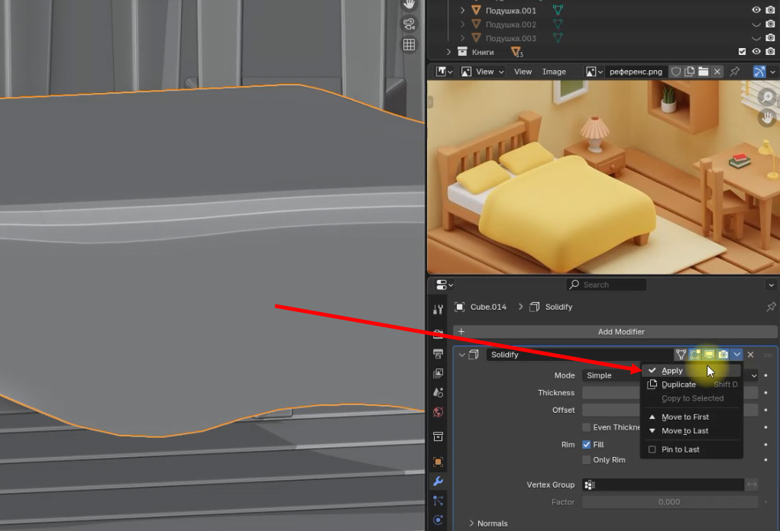
Task: Expand the Книги collection in outliner
Action: (x=448, y=52)
